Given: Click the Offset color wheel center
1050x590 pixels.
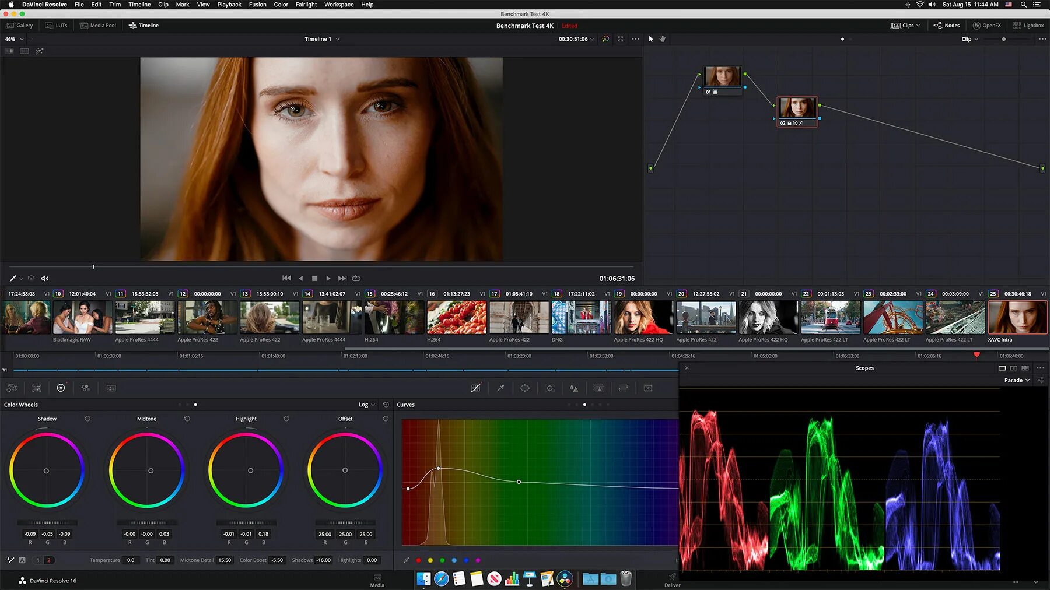Looking at the screenshot, I should (x=345, y=470).
